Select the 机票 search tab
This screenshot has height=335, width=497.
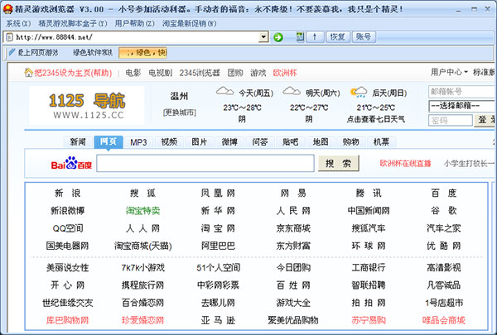pyautogui.click(x=381, y=141)
